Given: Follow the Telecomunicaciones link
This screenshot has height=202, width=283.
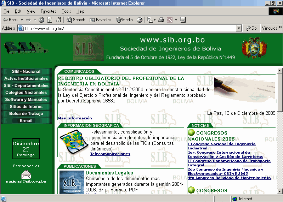Looking at the screenshot, I should 110,154.
